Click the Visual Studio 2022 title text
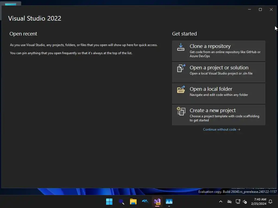Image resolution: width=278 pixels, height=208 pixels. coord(35,18)
